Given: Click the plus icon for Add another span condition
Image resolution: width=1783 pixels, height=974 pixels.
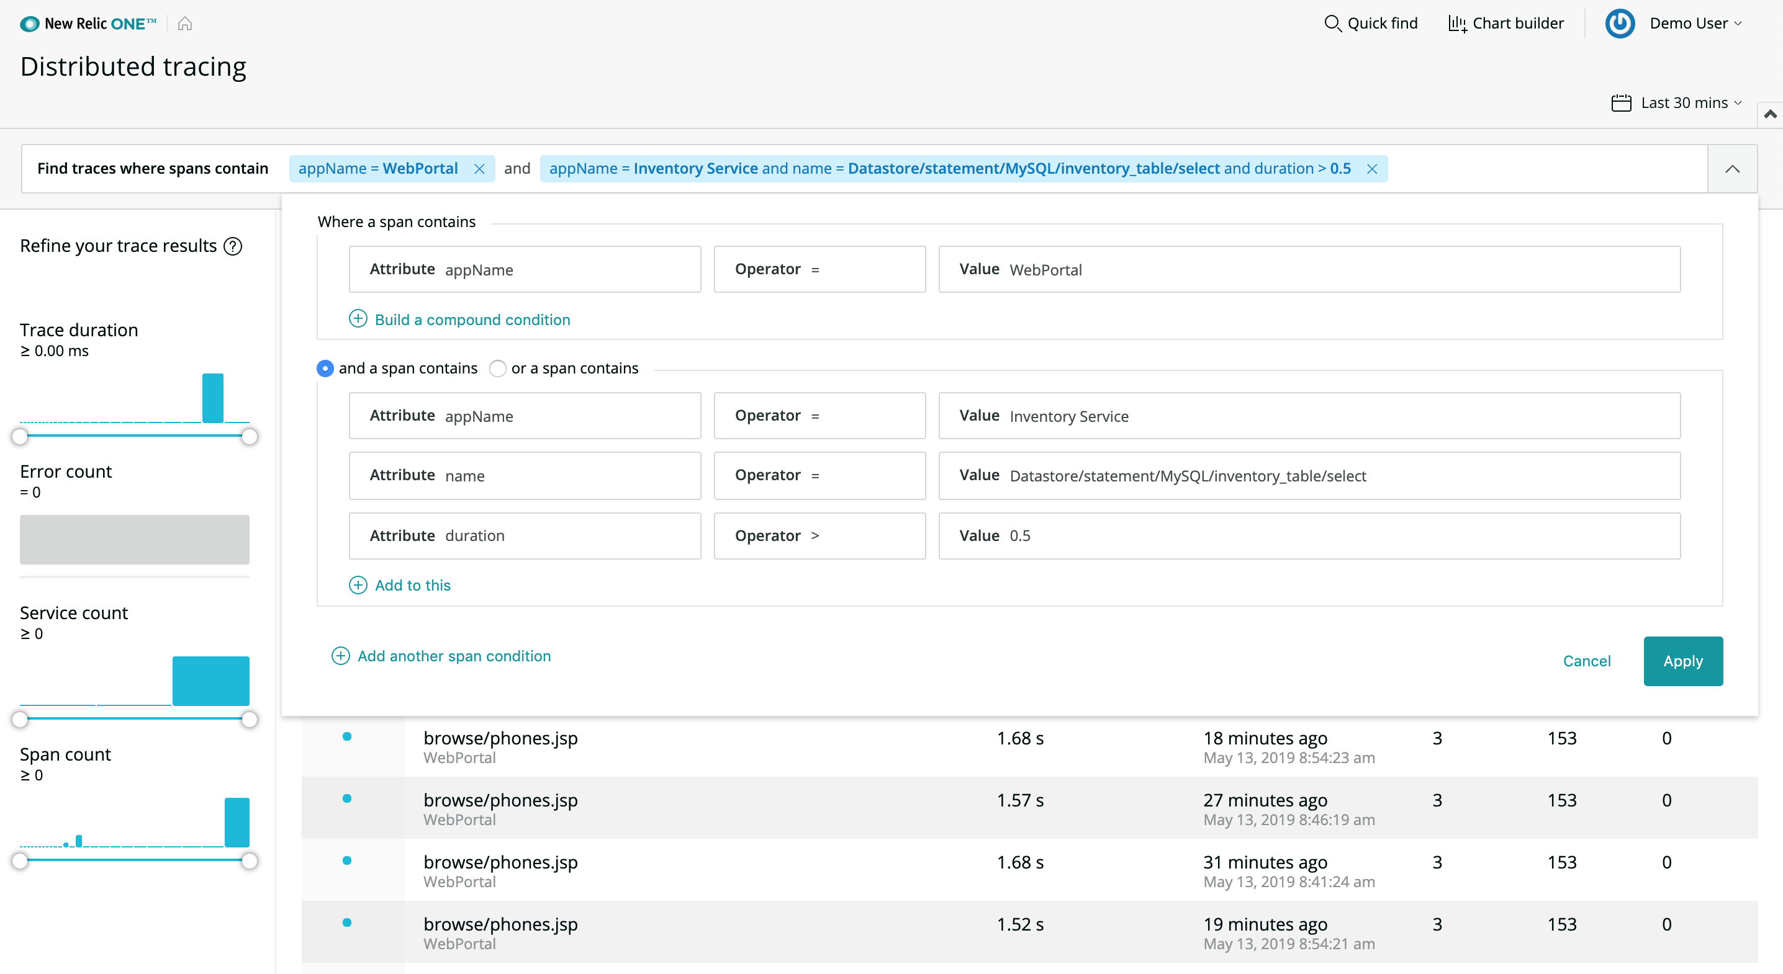Looking at the screenshot, I should [x=341, y=656].
